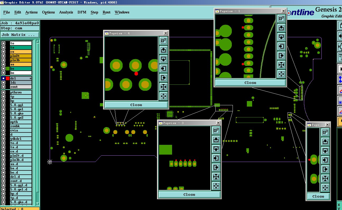Screen dimensions: 342x210
Task: Open the Options menu
Action: coord(48,12)
